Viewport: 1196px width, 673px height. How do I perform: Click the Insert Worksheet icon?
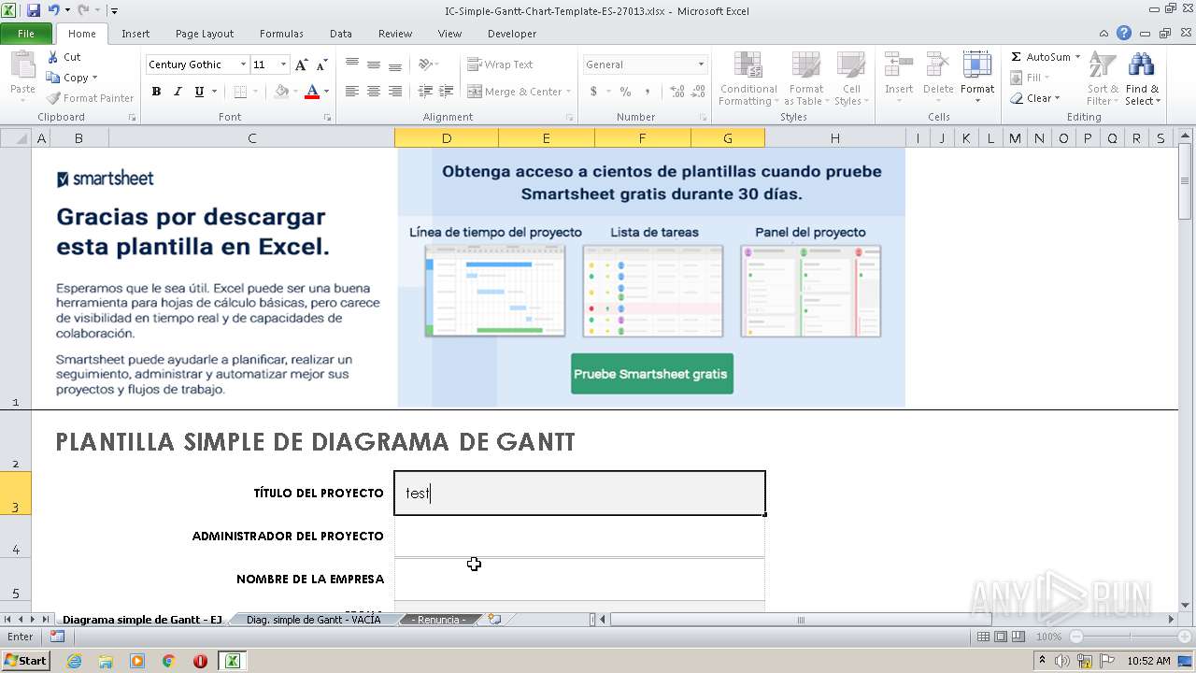point(495,620)
